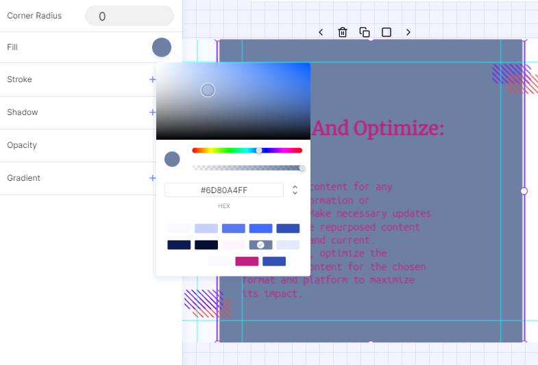Add a Shadow with the plus icon
538x365 pixels.
tap(152, 112)
